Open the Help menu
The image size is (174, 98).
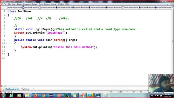point(67,4)
